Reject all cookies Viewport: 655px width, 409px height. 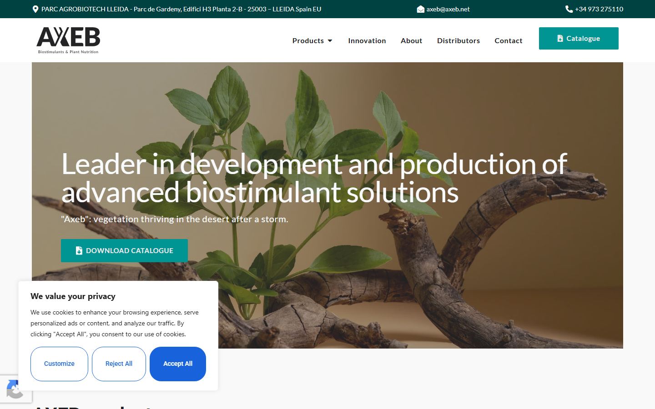(x=119, y=364)
